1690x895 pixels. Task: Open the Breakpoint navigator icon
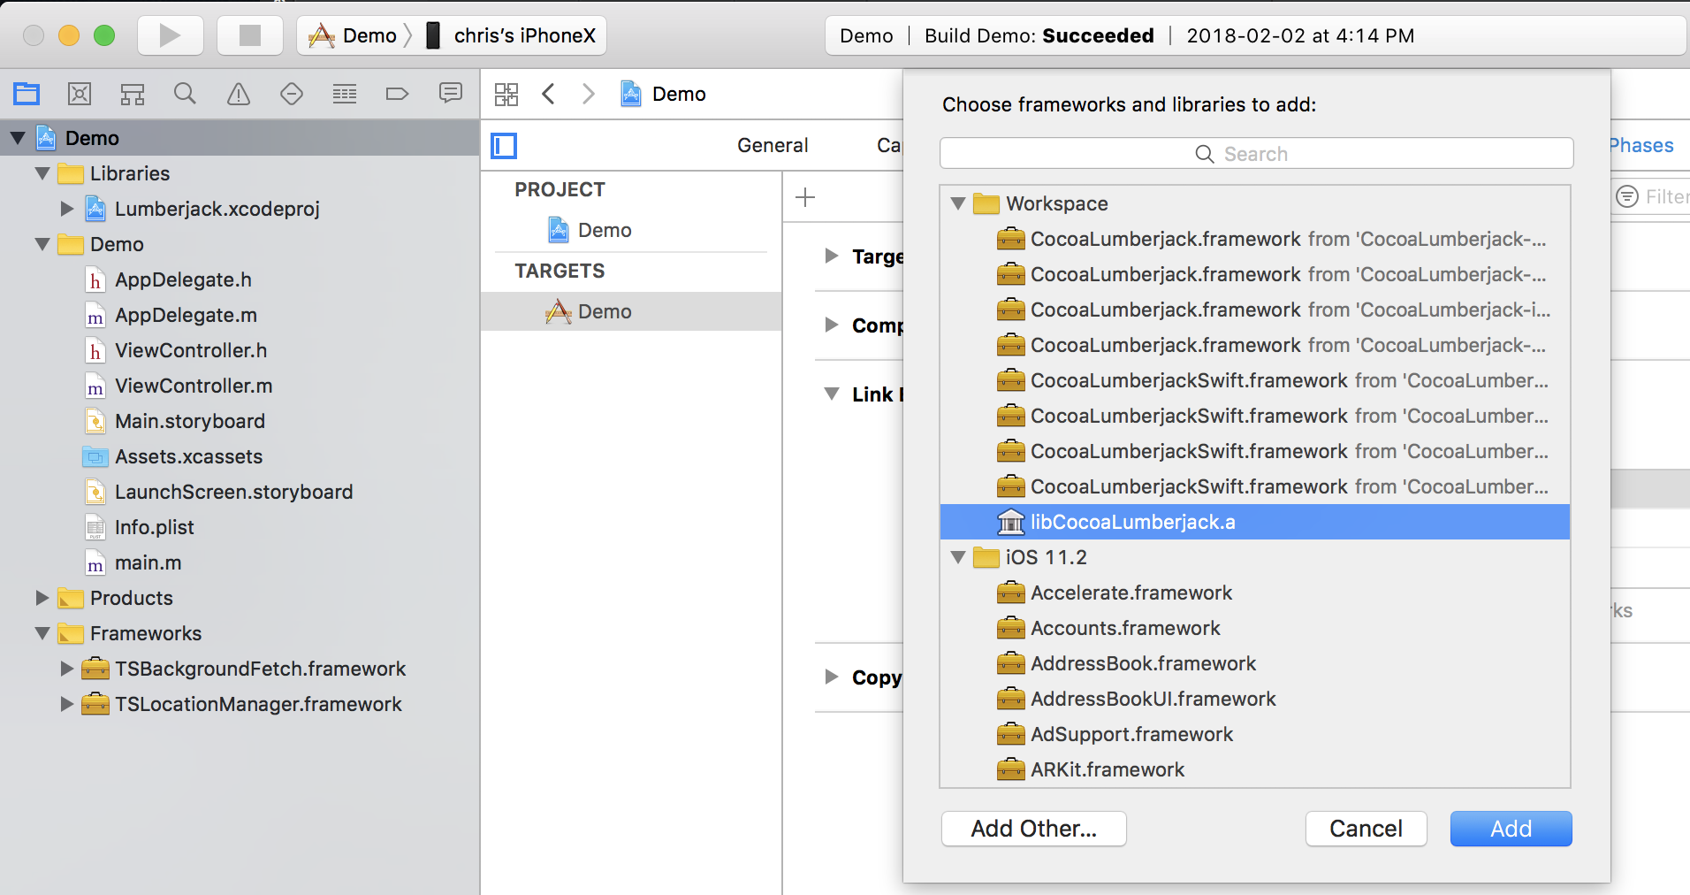click(398, 94)
